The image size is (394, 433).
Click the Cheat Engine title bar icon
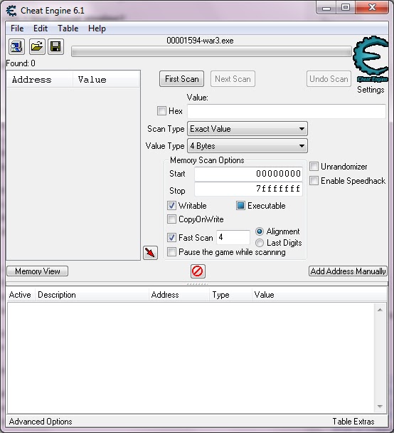click(x=12, y=11)
